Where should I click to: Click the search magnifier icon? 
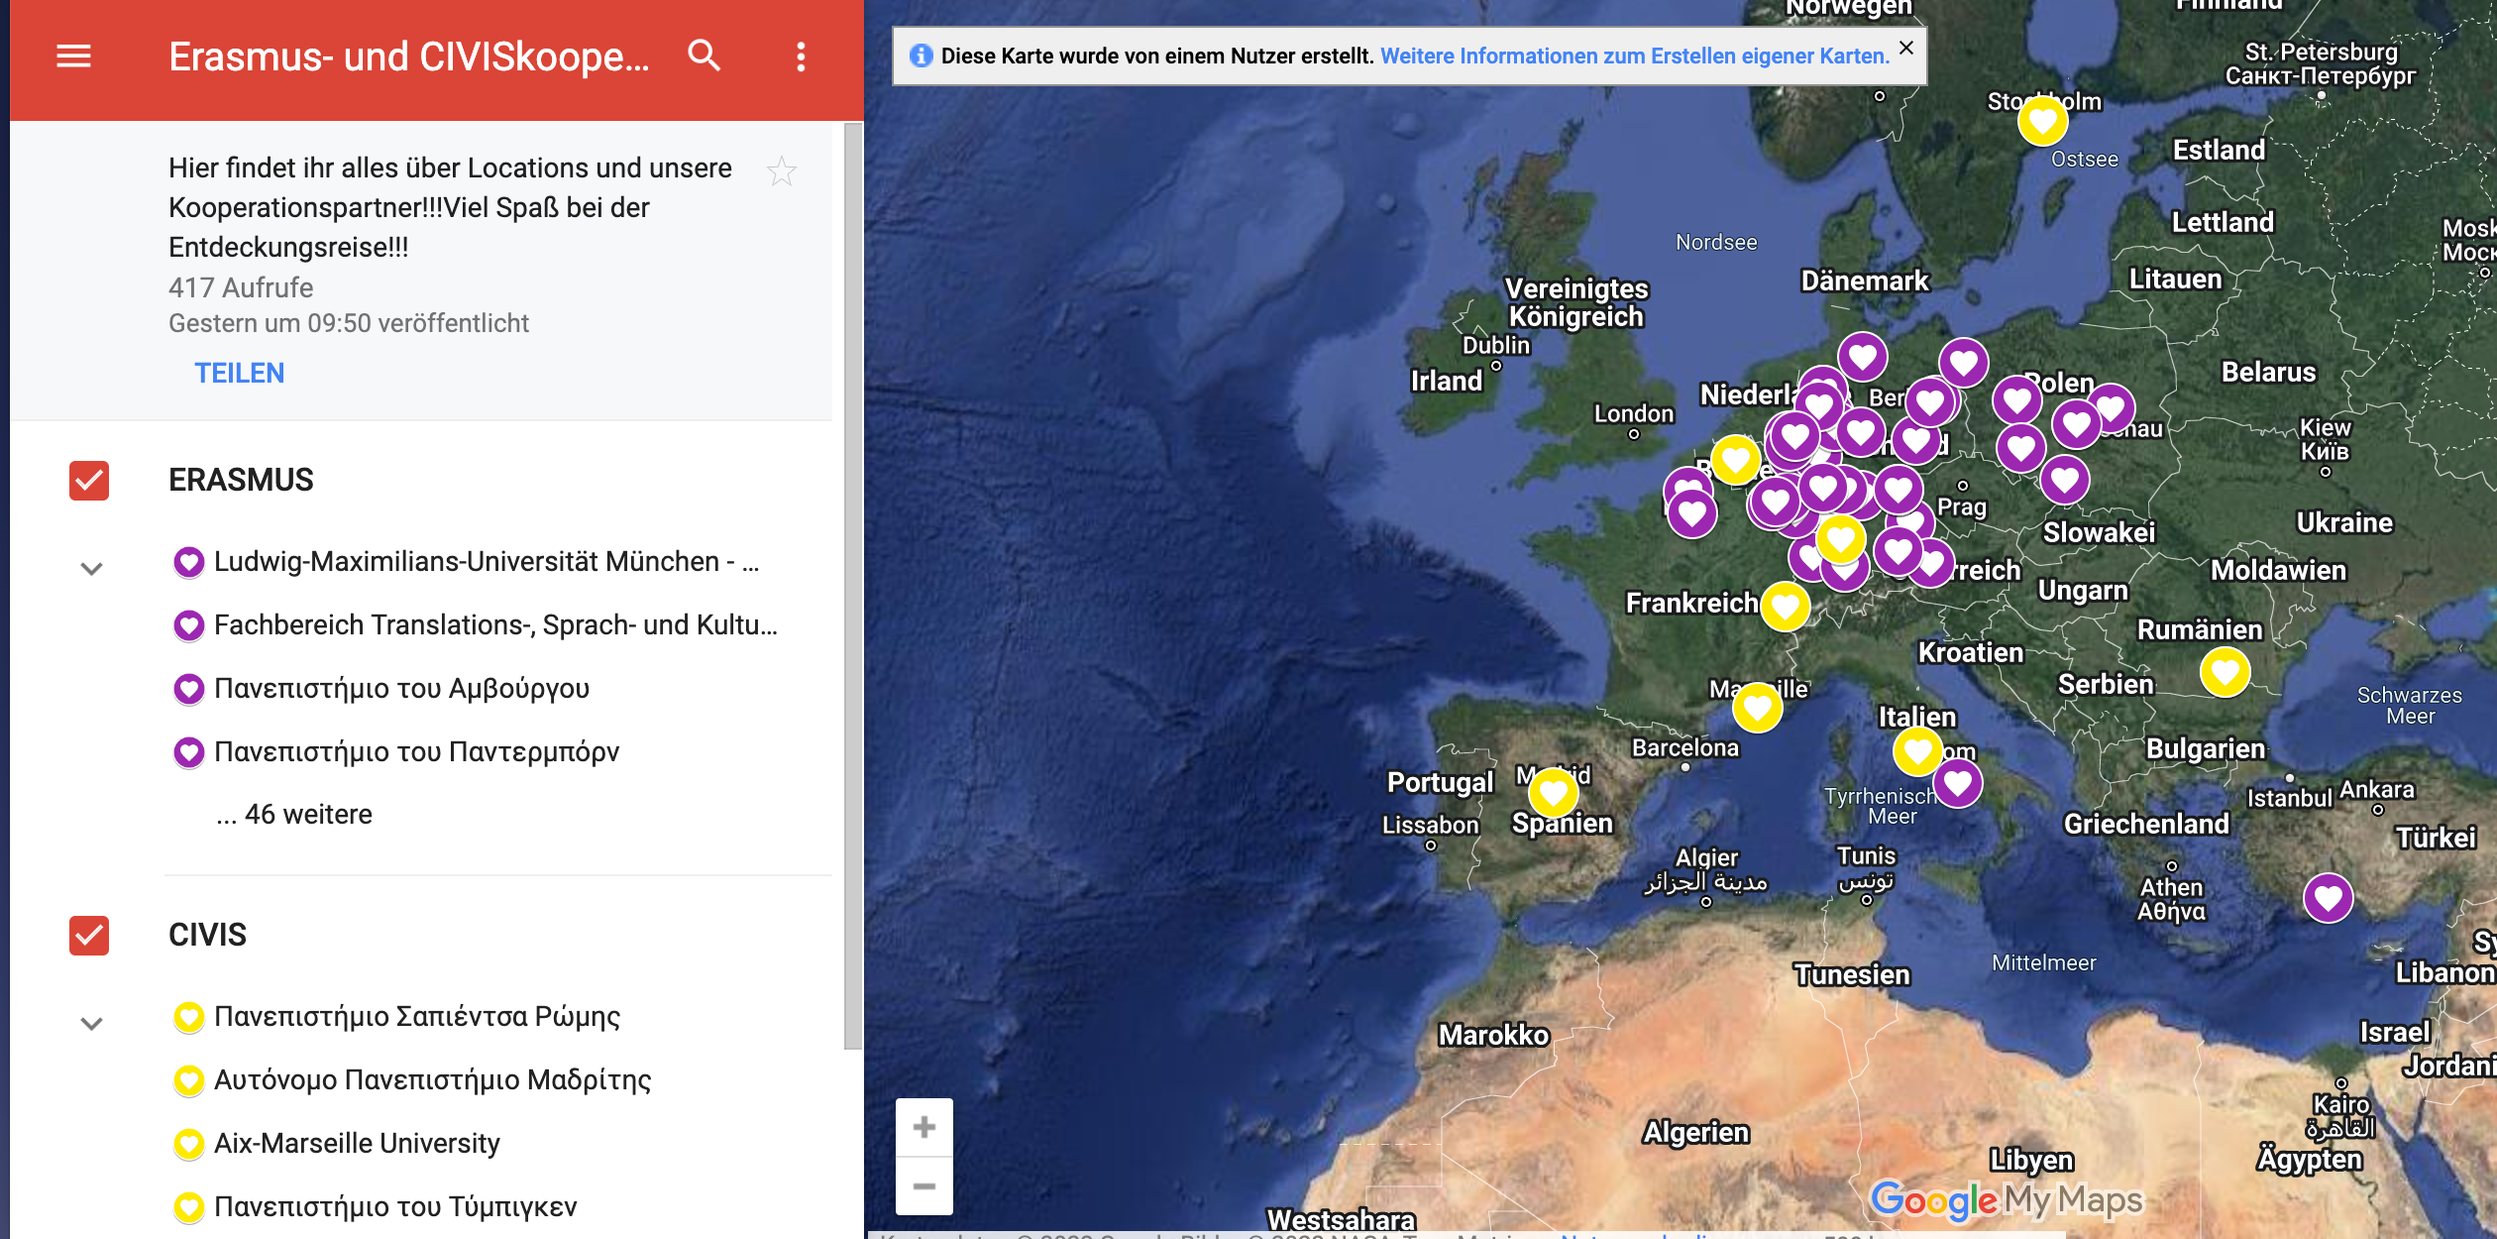704,56
